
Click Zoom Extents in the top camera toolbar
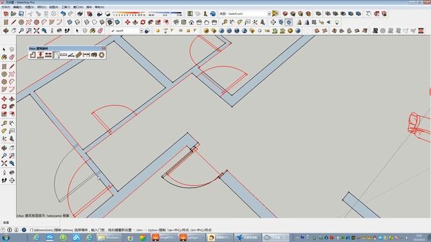point(36,31)
